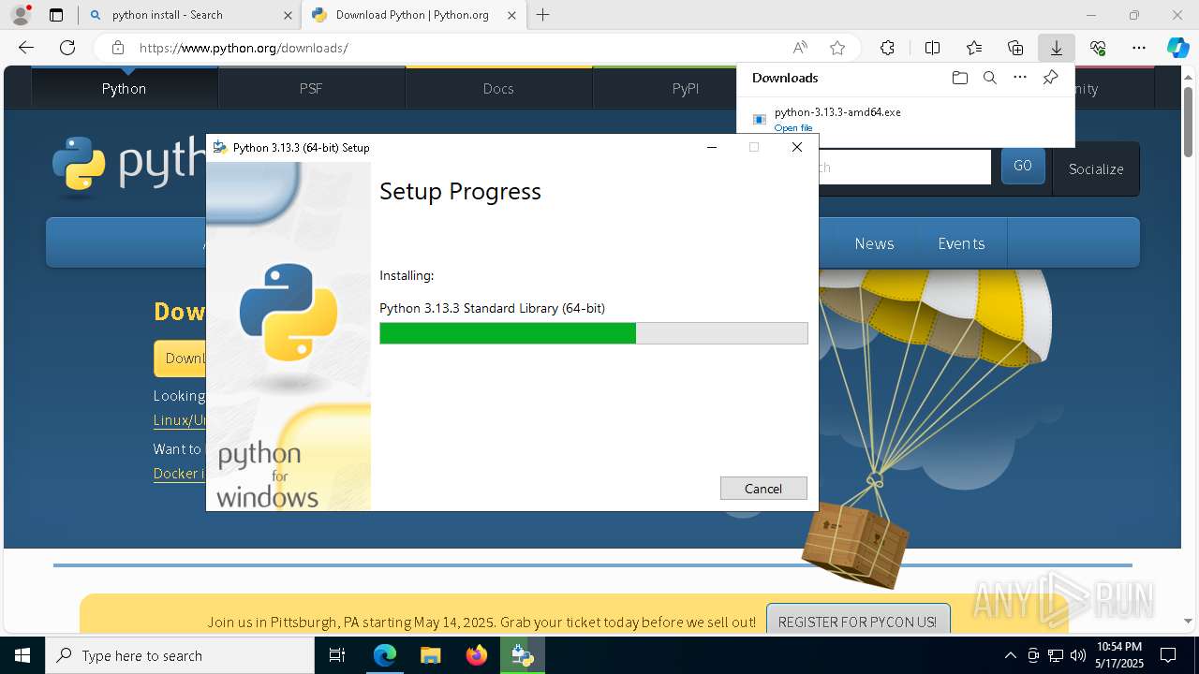Click the 'Open file' link
The image size is (1199, 674).
coord(793,128)
